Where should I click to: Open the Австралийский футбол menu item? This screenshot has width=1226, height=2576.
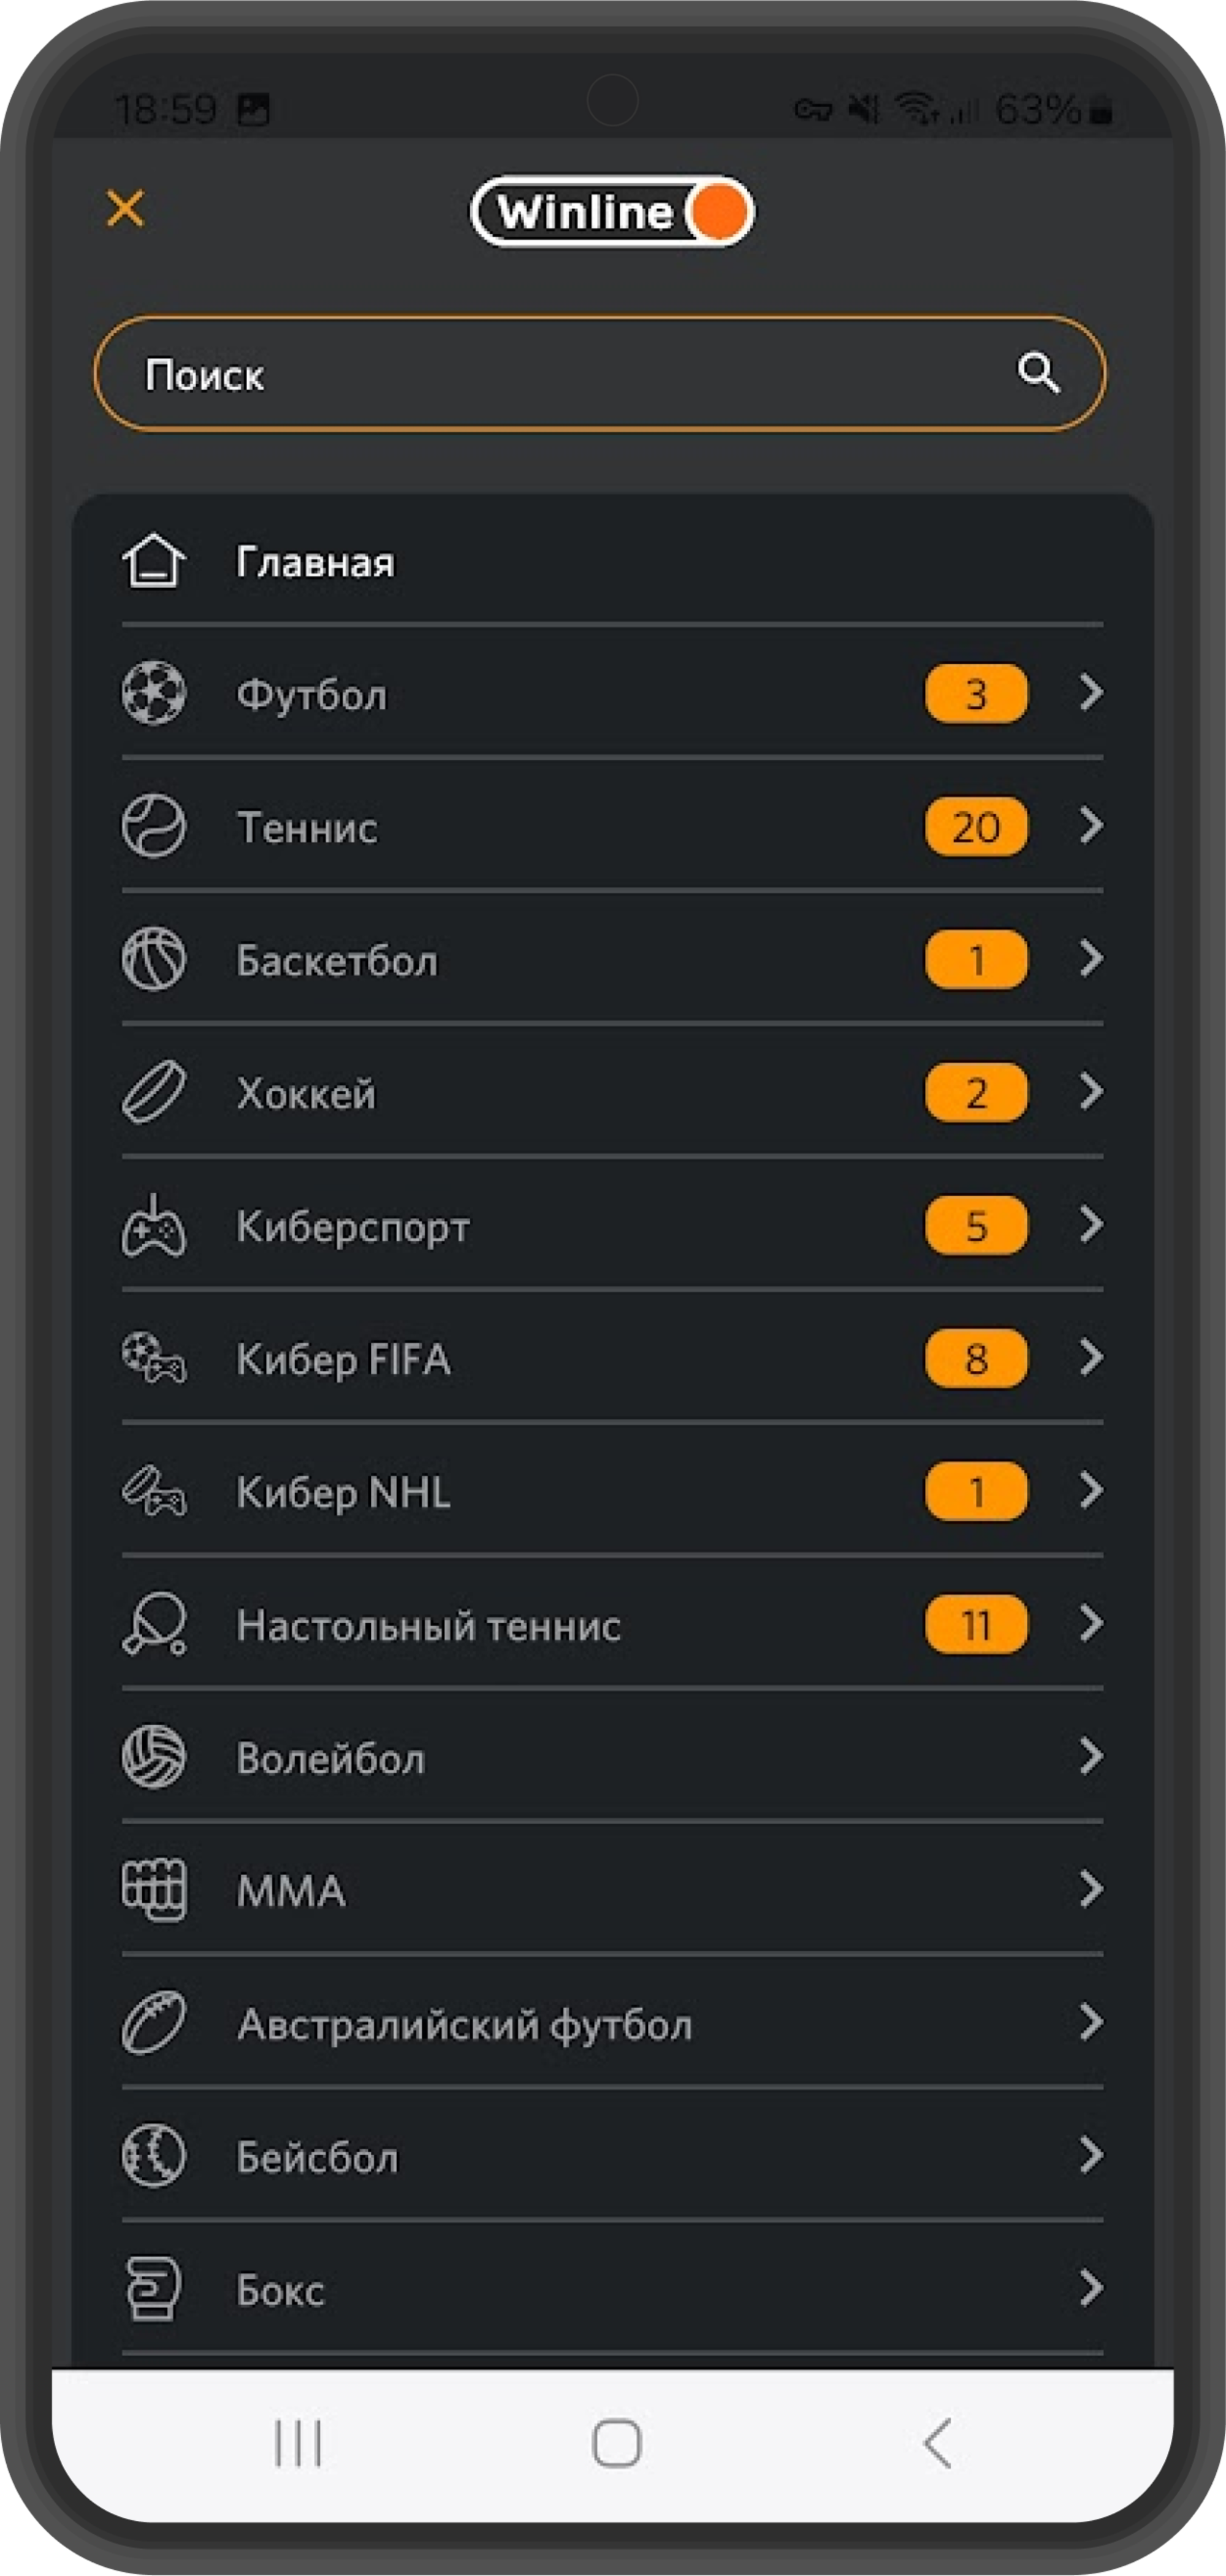(x=464, y=2024)
